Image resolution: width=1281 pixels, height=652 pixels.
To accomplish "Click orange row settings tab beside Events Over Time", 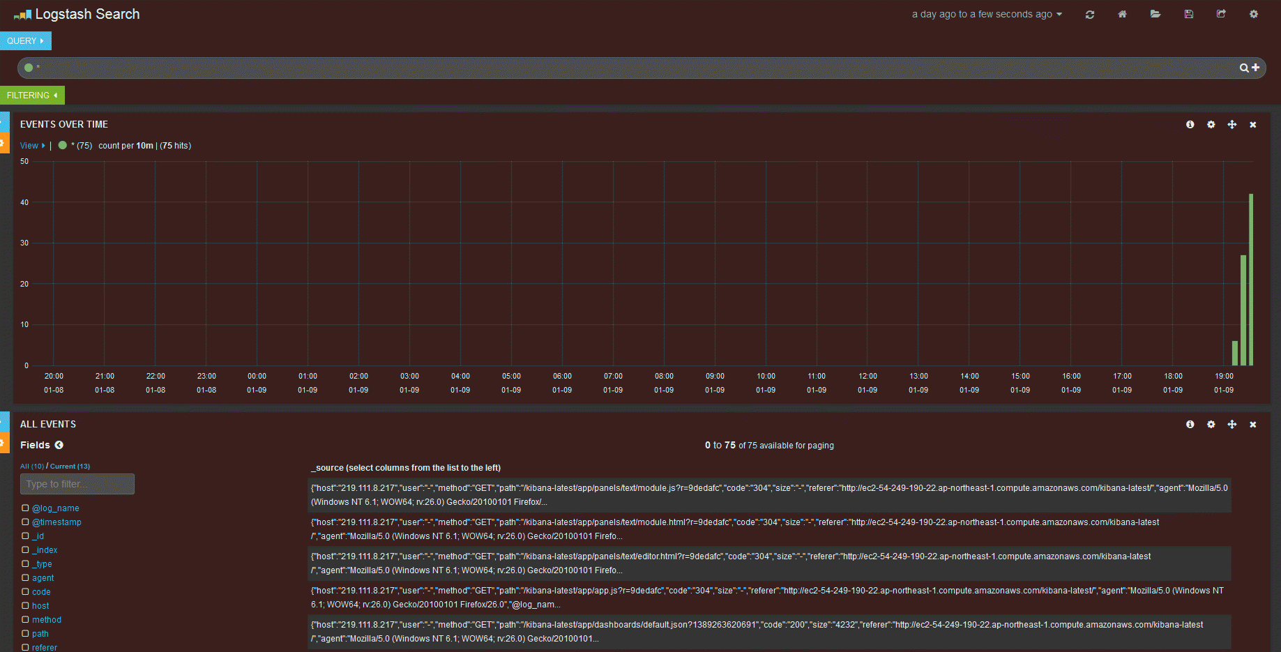I will pos(4,143).
